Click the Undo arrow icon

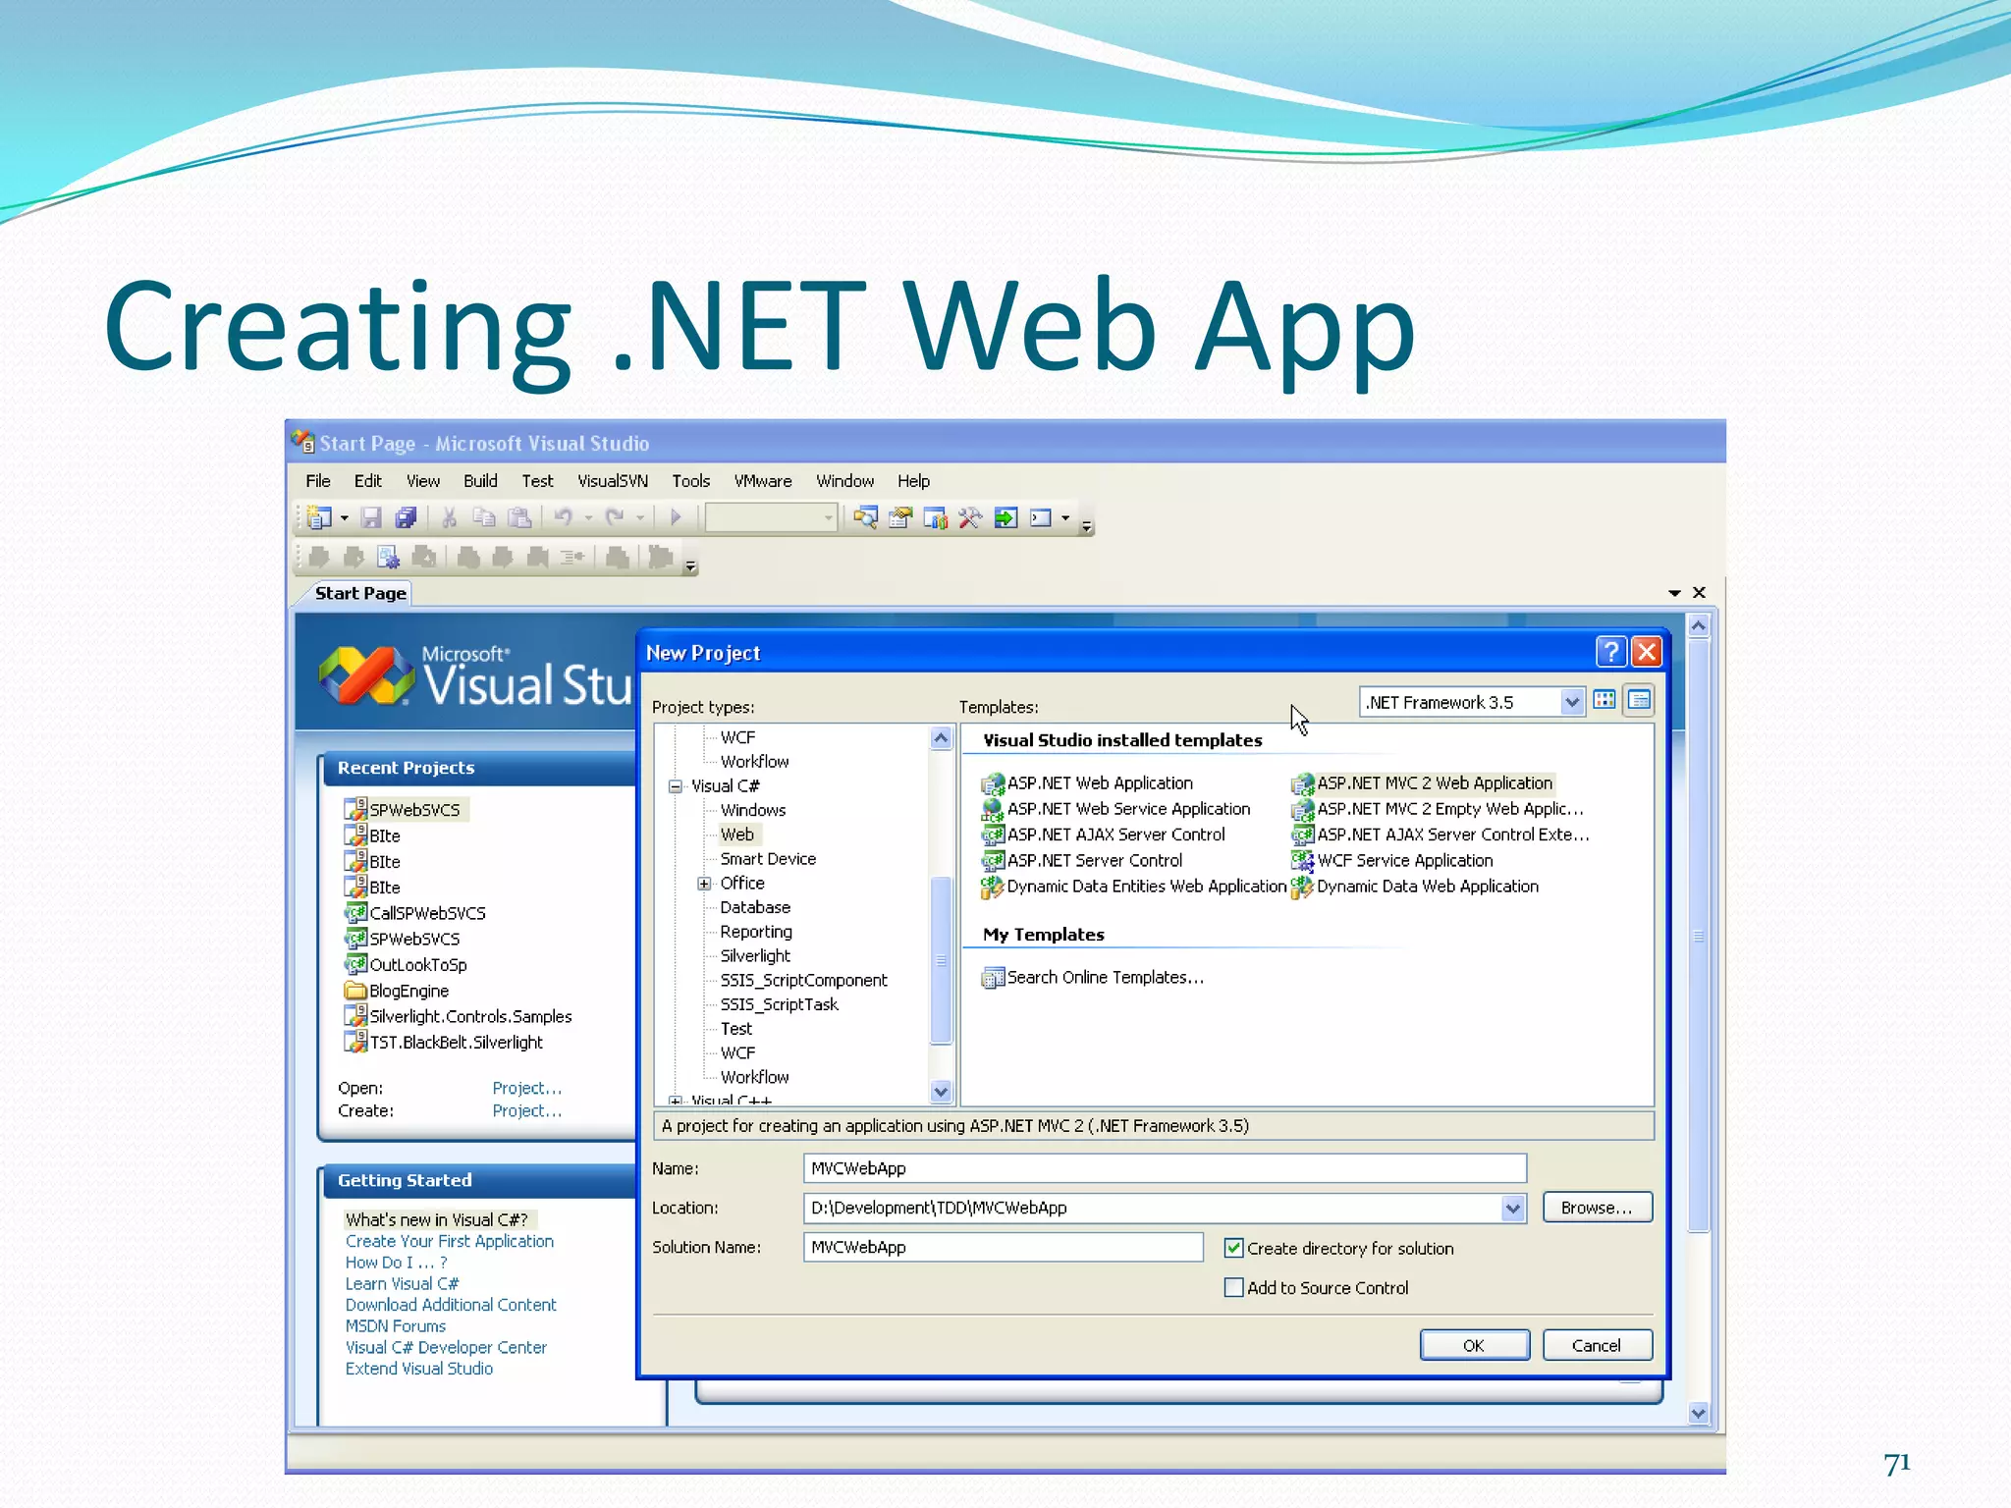564,517
